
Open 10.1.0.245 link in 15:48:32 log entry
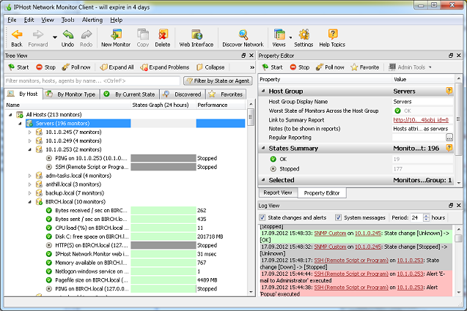[x=368, y=247]
